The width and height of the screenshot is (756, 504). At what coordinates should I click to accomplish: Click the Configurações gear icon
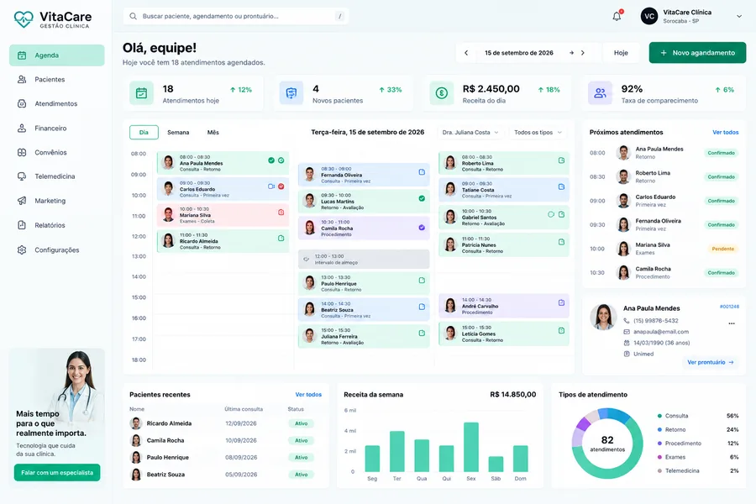click(x=22, y=249)
